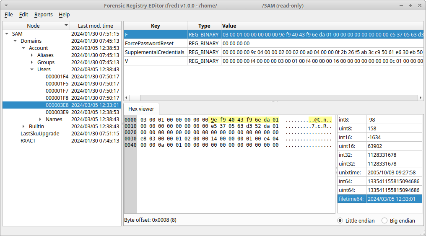Click hex offset 0030 in hex viewer
Screen dimensions: 426x236
click(x=131, y=139)
